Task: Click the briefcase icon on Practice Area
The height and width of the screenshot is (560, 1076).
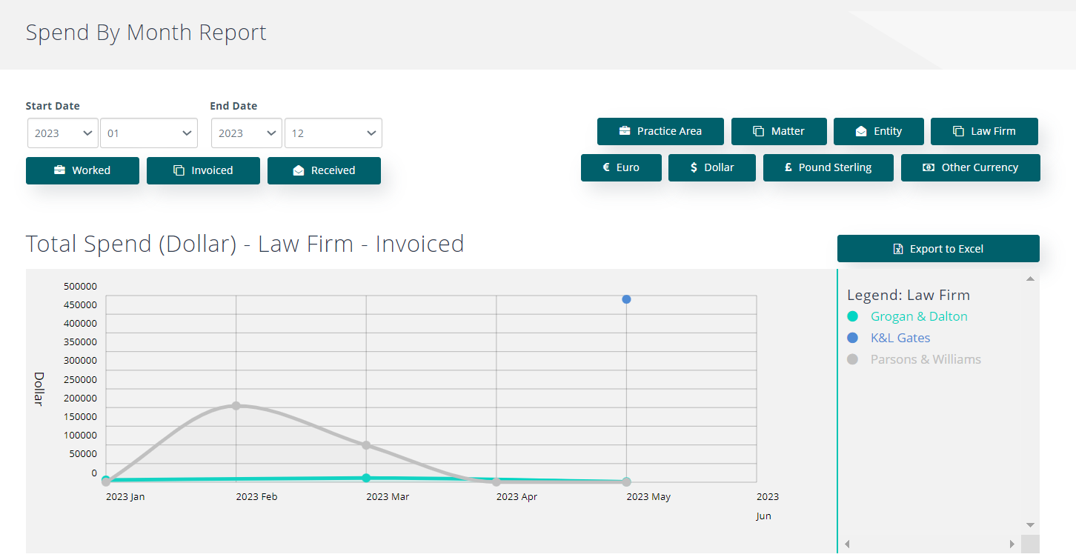Action: click(625, 131)
